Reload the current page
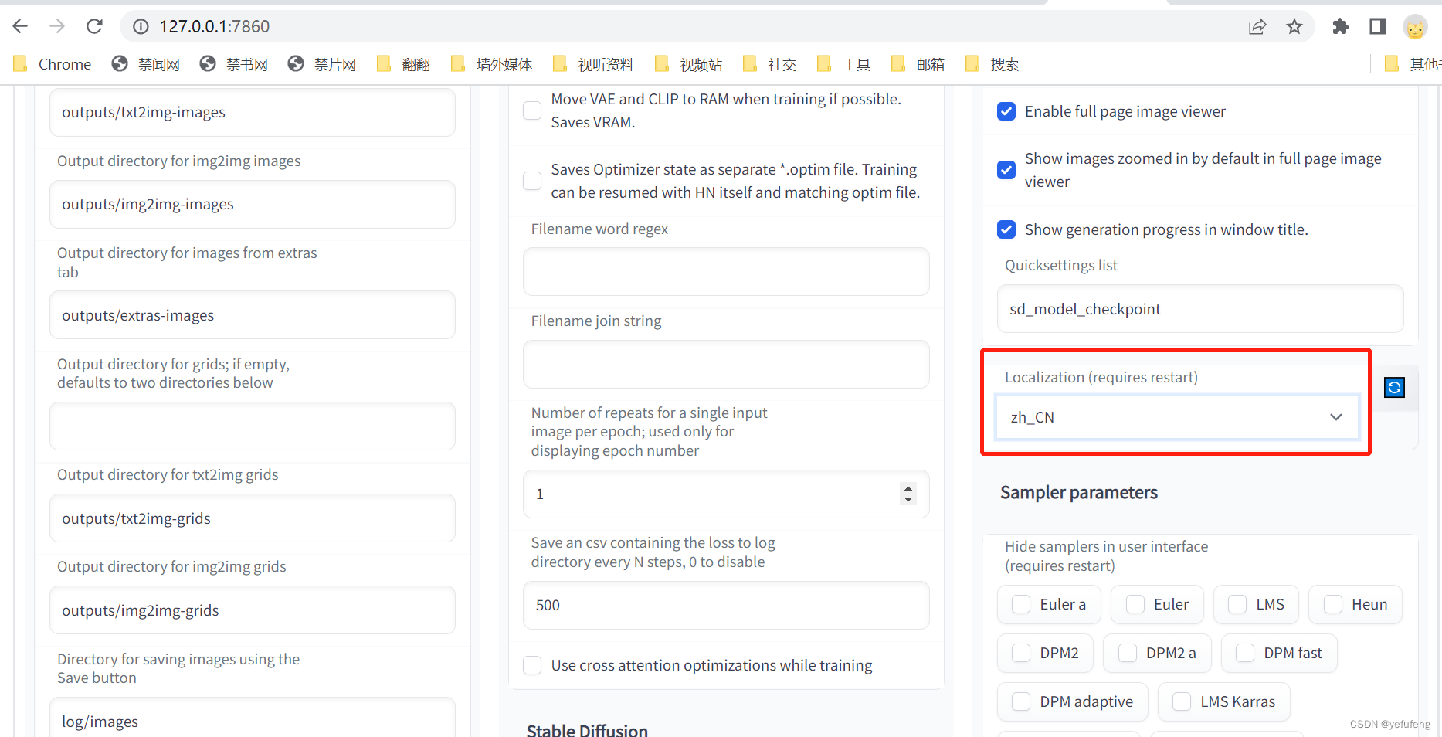The image size is (1442, 737). pos(94,26)
